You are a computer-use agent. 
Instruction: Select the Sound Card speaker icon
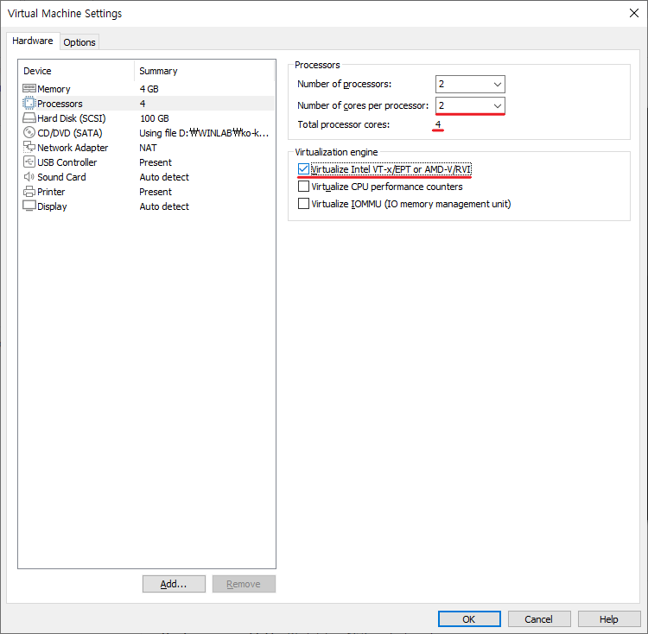pos(29,177)
